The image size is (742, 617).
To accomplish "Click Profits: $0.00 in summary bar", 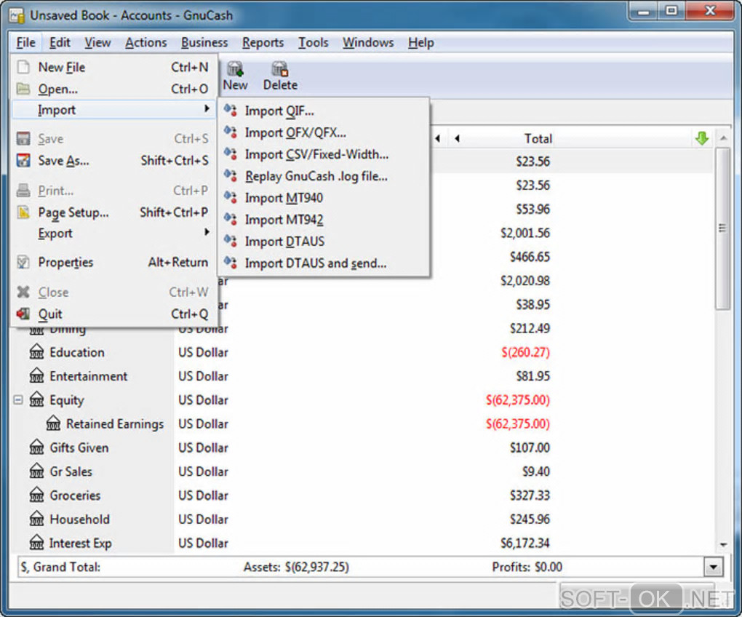I will coord(527,567).
